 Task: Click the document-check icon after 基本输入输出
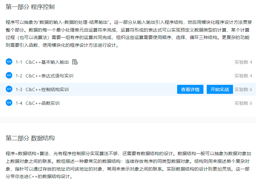[x=75, y=62]
